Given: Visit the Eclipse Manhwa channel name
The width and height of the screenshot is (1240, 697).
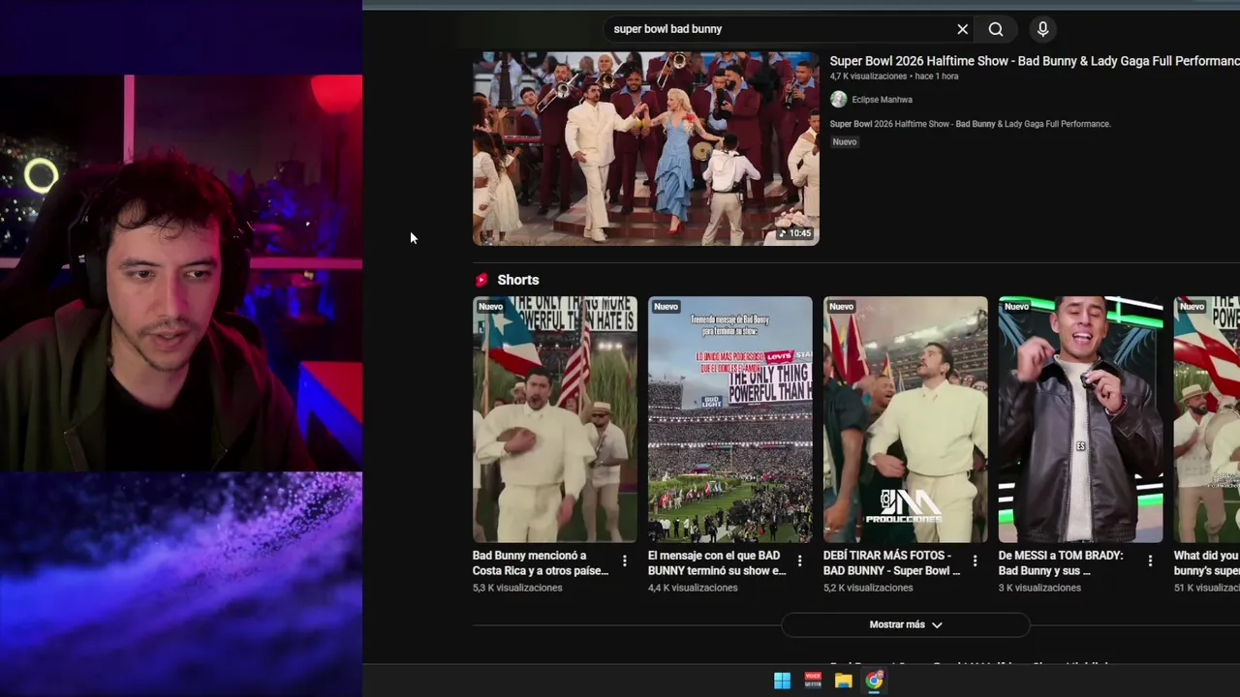Looking at the screenshot, I should coord(882,100).
